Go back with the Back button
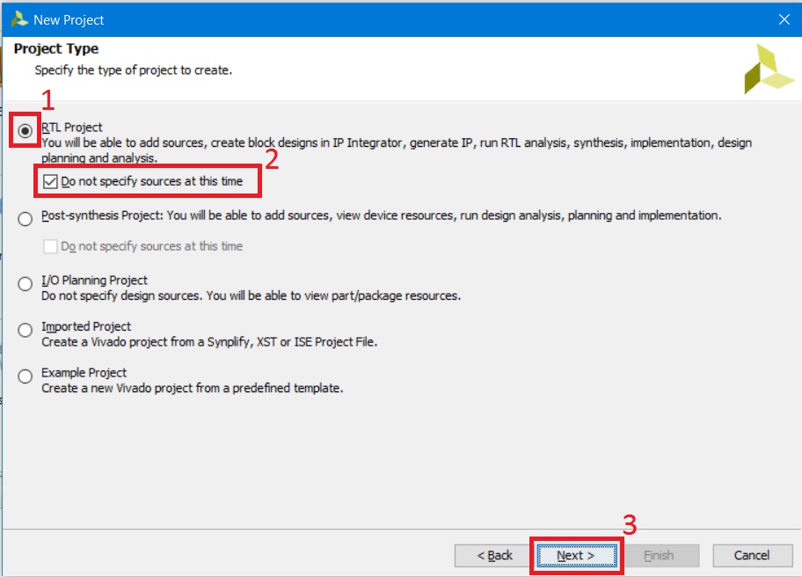The width and height of the screenshot is (802, 577). point(494,555)
